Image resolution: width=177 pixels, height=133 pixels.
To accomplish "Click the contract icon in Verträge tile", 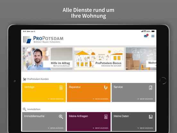I will click(x=61, y=87).
